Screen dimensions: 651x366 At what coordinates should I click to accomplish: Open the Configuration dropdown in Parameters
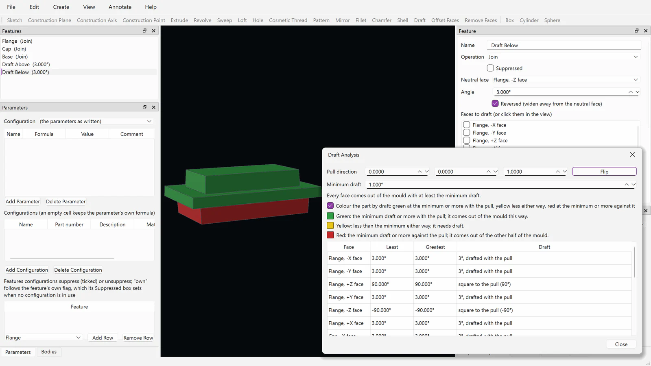pyautogui.click(x=96, y=121)
